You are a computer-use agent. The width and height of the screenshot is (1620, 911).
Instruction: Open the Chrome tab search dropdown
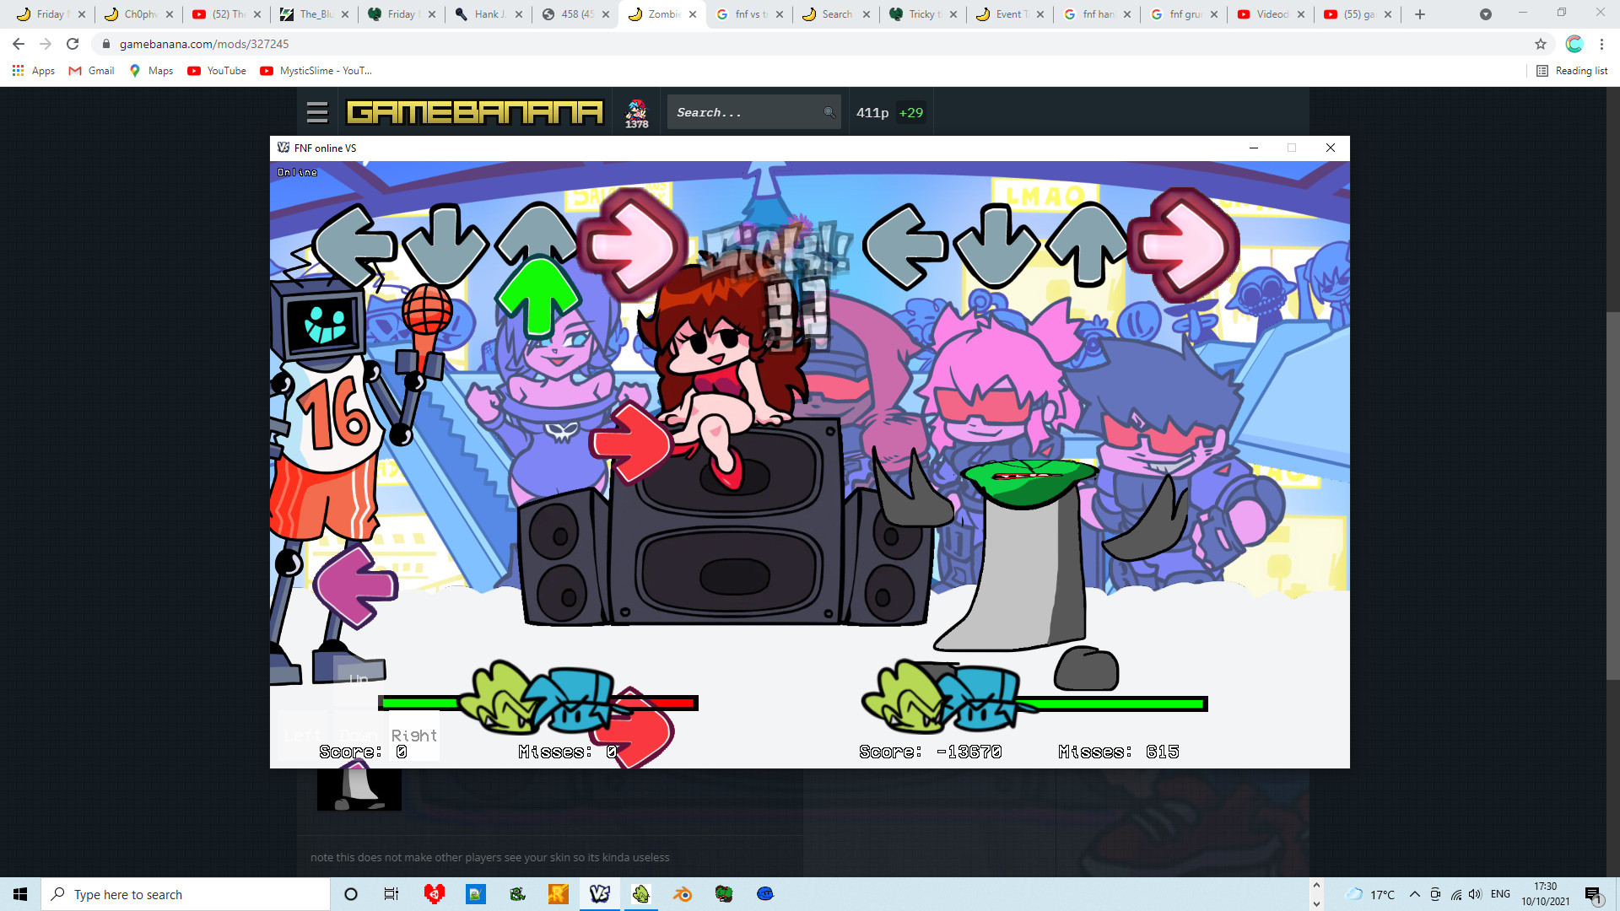click(x=1486, y=14)
